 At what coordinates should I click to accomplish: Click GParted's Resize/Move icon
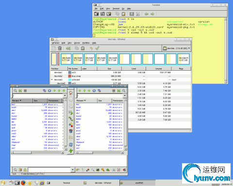(x=68, y=48)
